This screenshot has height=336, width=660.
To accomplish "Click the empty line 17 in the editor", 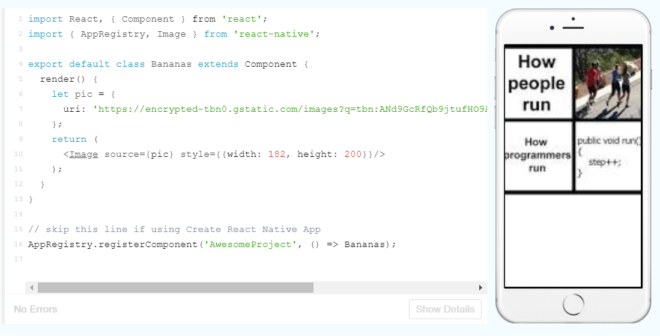I will [x=180, y=260].
